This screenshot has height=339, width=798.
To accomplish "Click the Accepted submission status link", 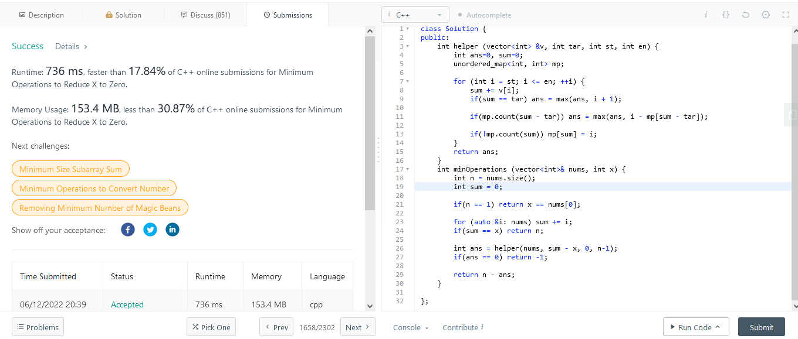I will [x=127, y=304].
